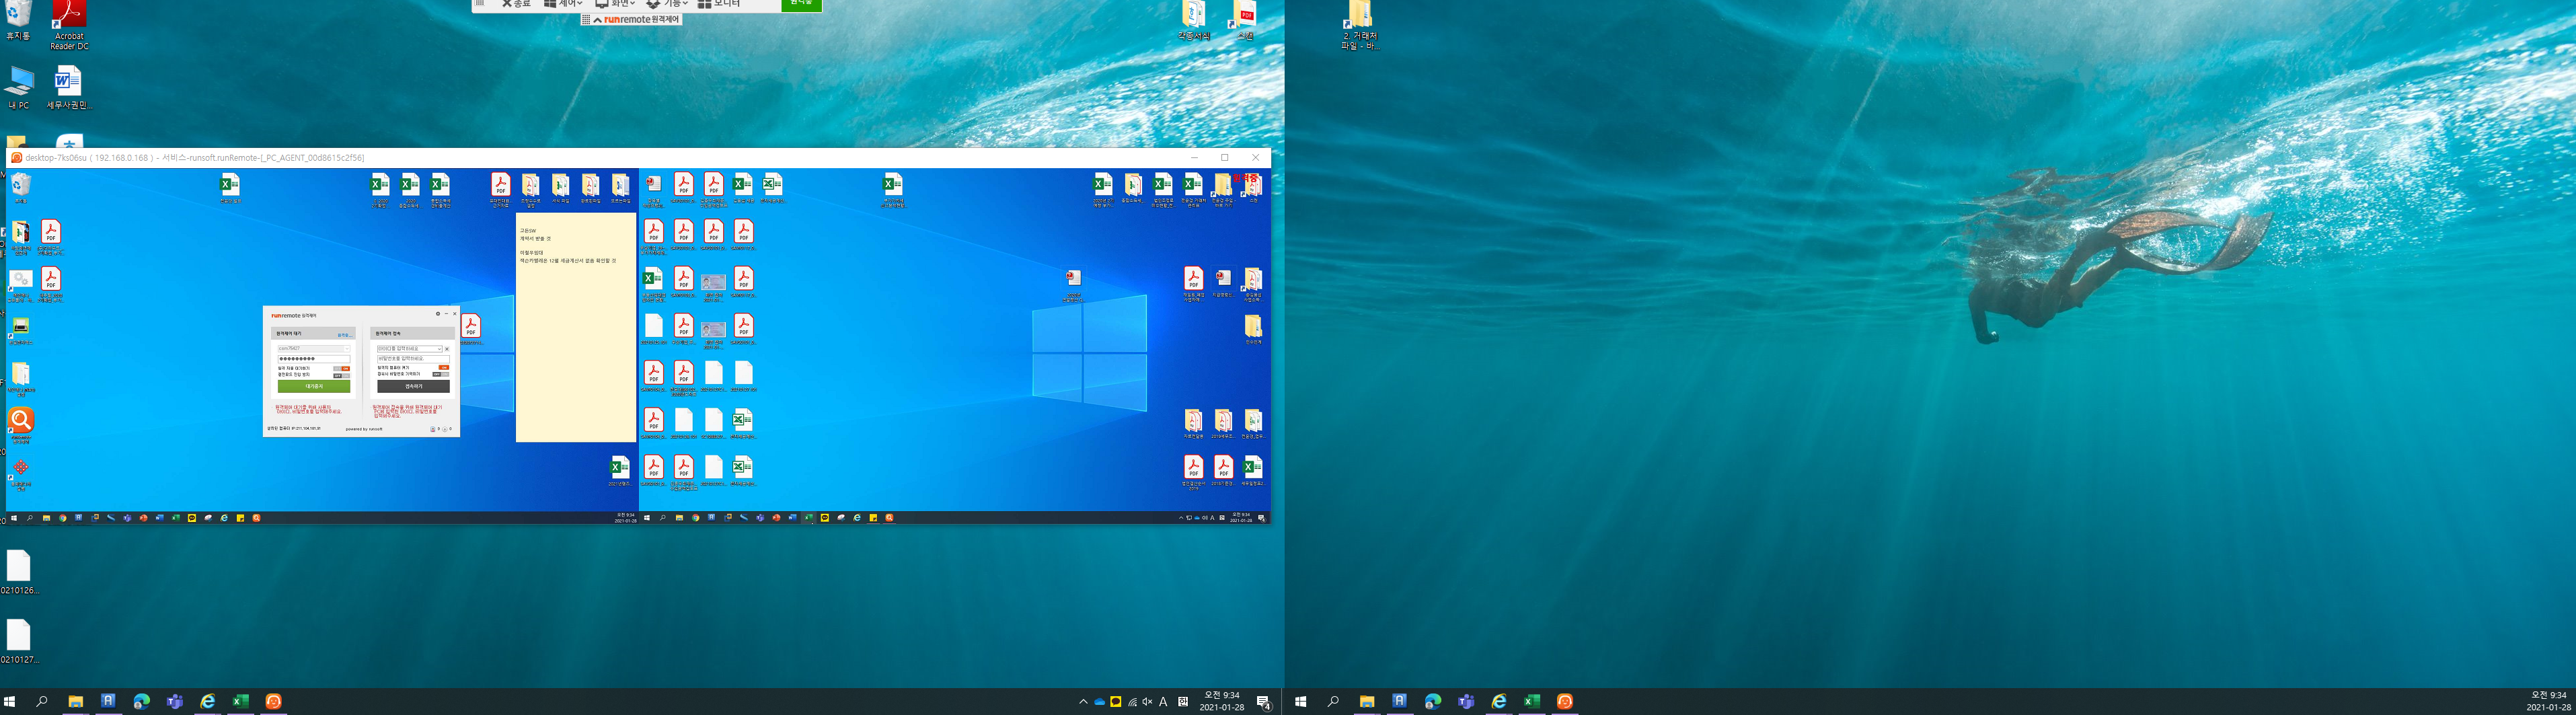The height and width of the screenshot is (715, 2576).
Task: Click 모니터 in the remote control toolbar
Action: tap(719, 4)
